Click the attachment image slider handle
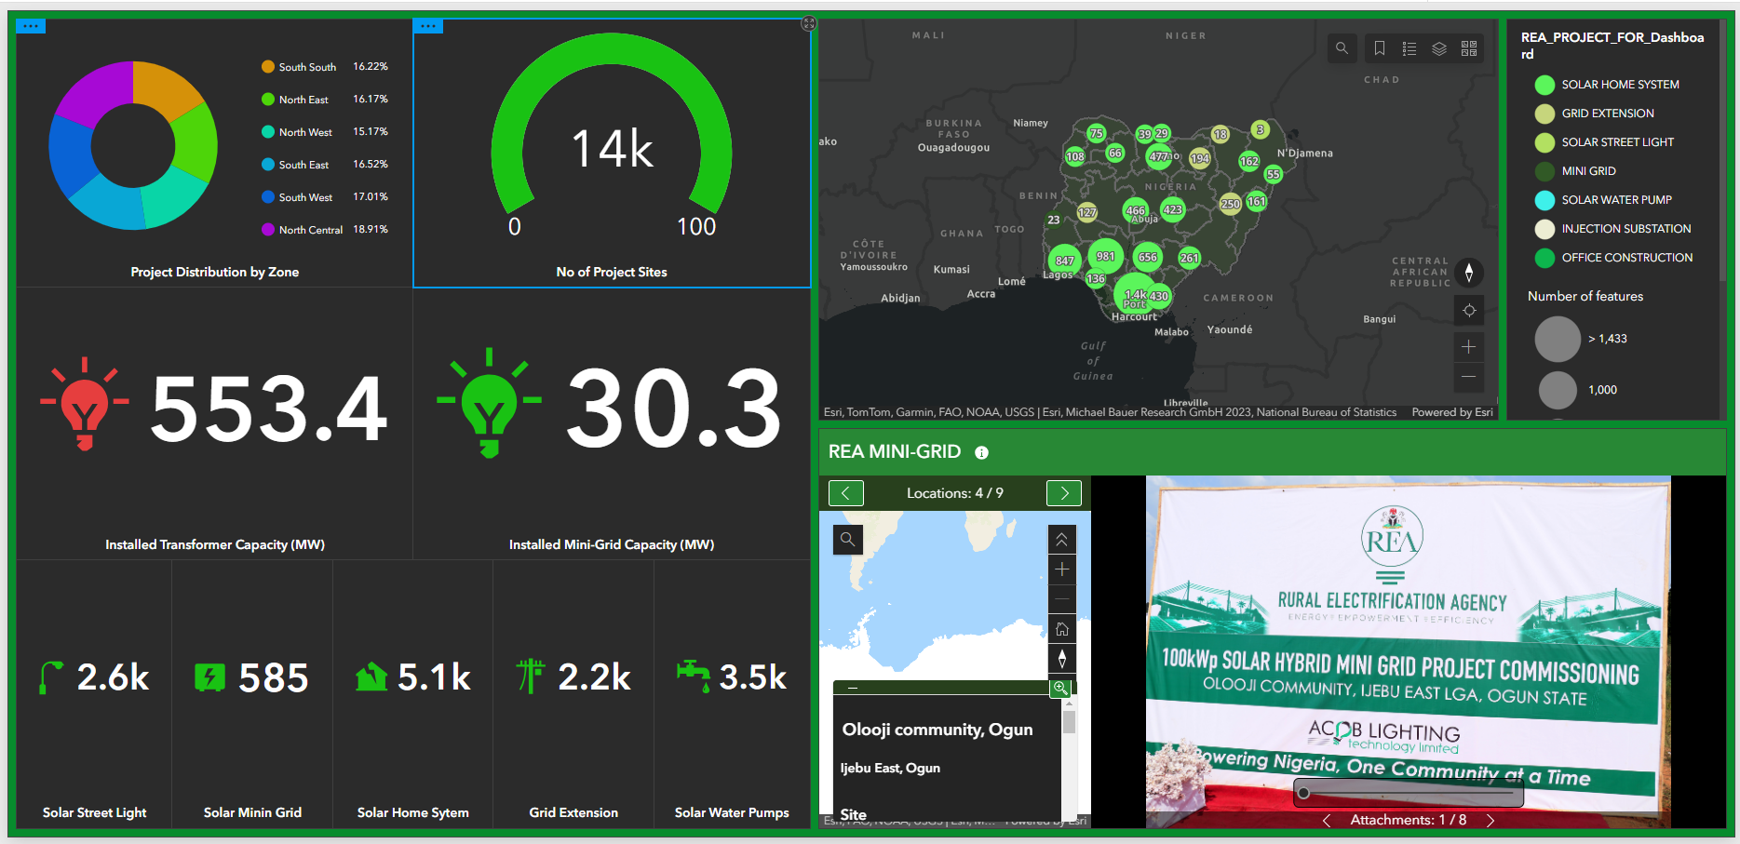The image size is (1740, 844). click(x=1304, y=793)
